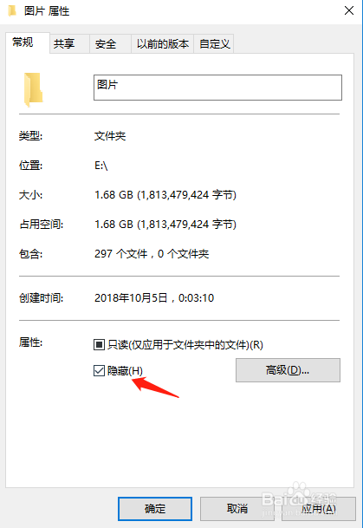Image resolution: width=363 pixels, height=528 pixels.
Task: Open the 以前的版本 tab
Action: (x=162, y=43)
